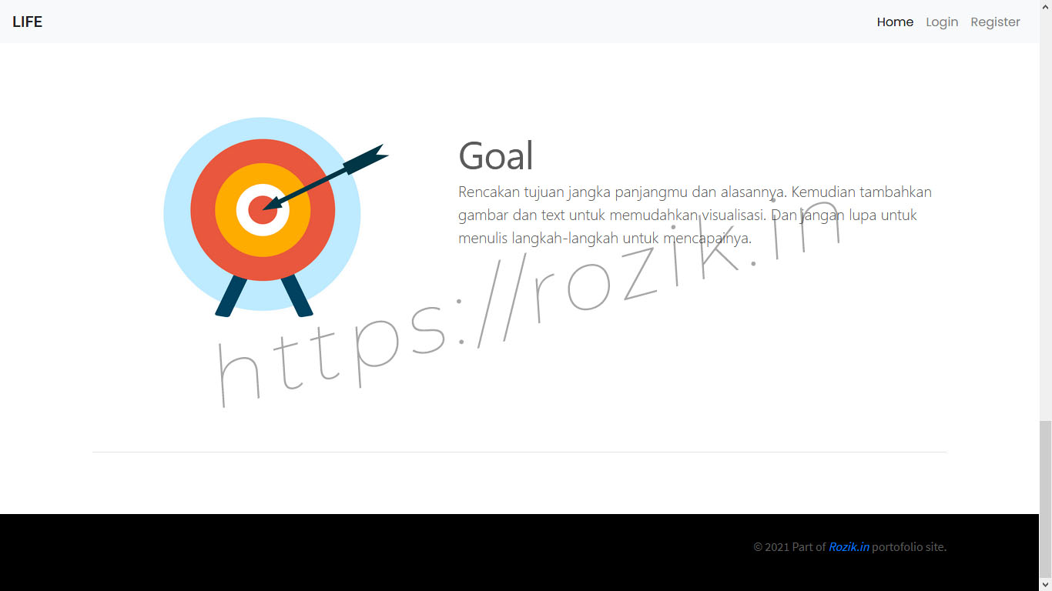1052x591 pixels.
Task: Click the Goal heading
Action: pyautogui.click(x=495, y=155)
